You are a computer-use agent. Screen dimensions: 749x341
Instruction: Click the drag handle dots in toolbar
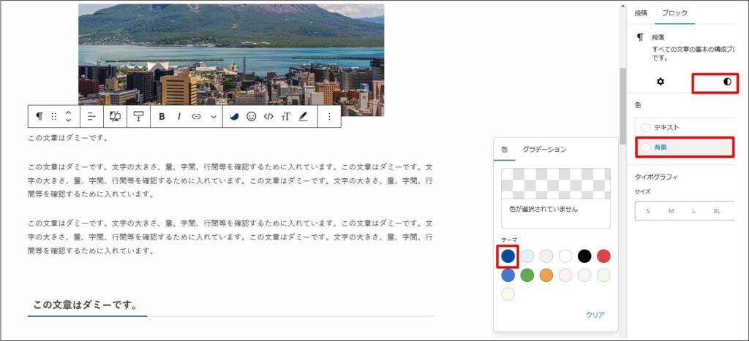[54, 116]
